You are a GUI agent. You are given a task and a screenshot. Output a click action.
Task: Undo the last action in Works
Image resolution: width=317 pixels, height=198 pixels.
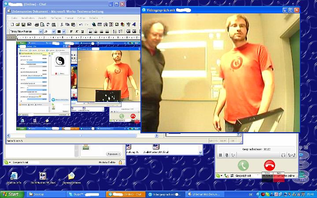pos(81,25)
